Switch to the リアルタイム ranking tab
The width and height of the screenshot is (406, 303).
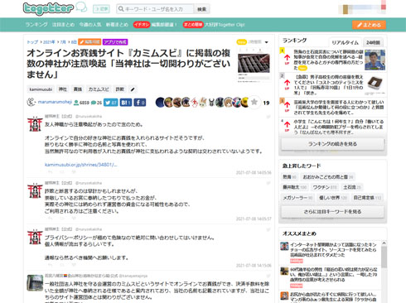point(345,42)
